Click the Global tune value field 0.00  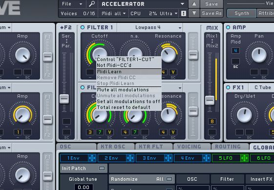click(x=84, y=187)
